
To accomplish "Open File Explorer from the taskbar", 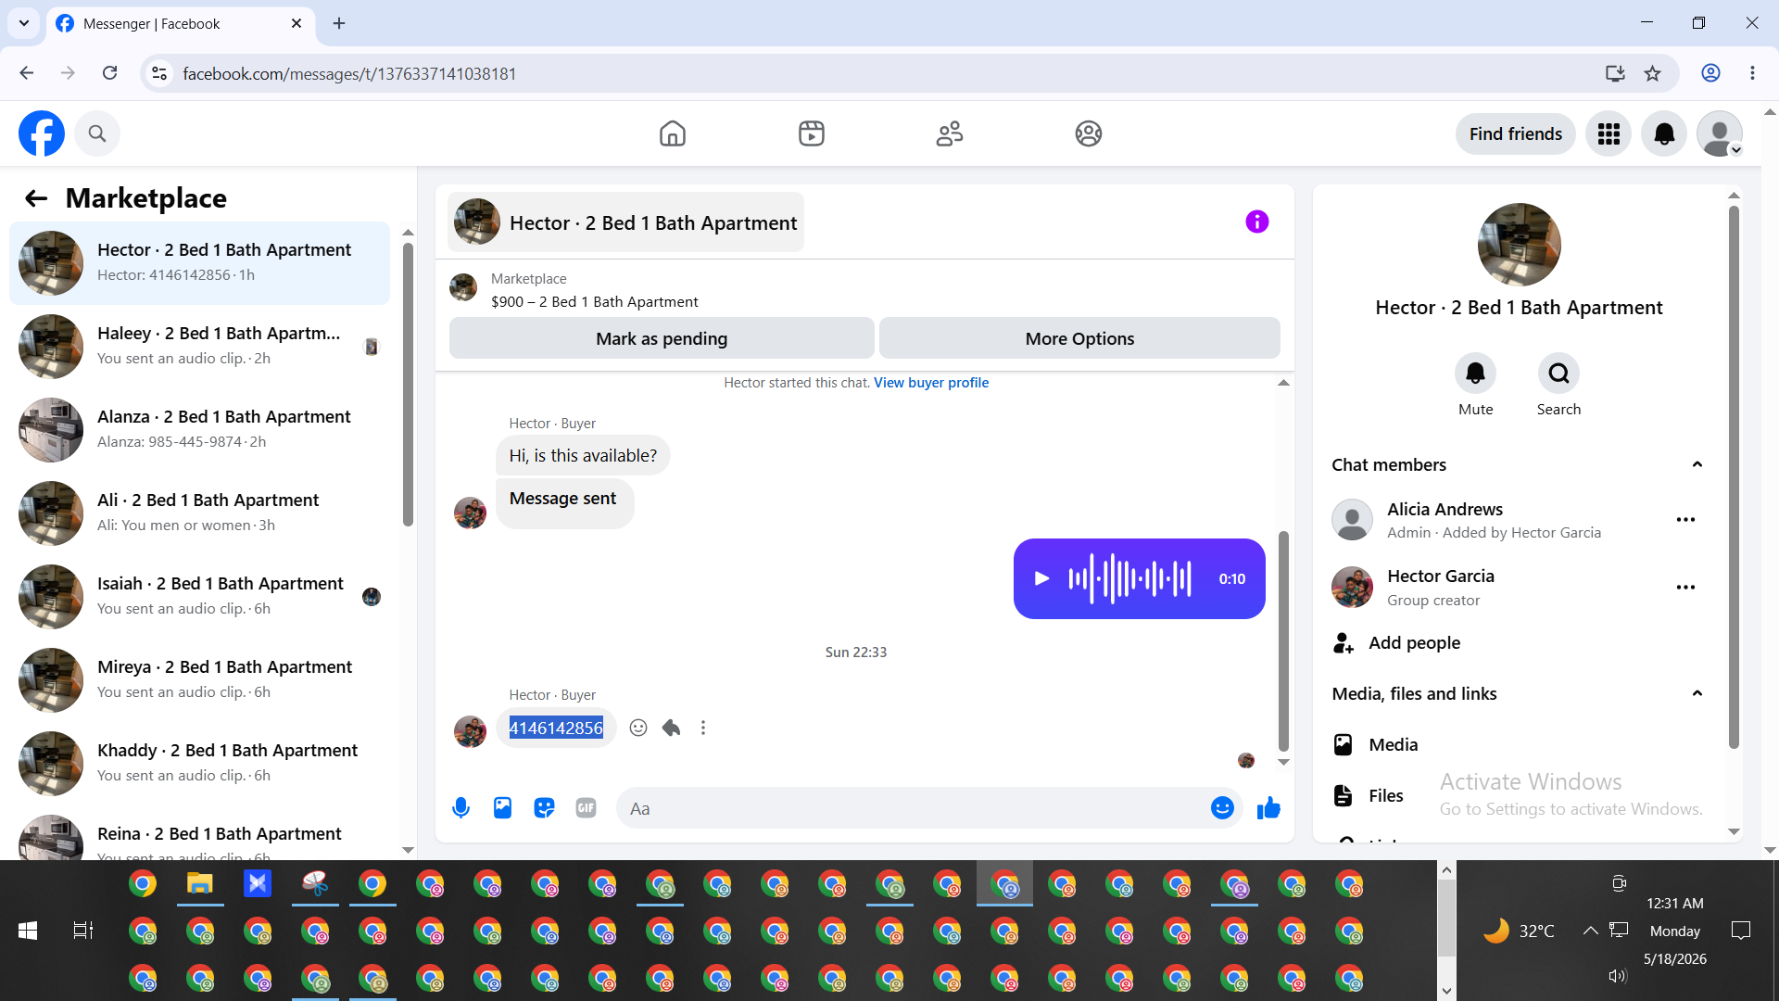I will (200, 884).
